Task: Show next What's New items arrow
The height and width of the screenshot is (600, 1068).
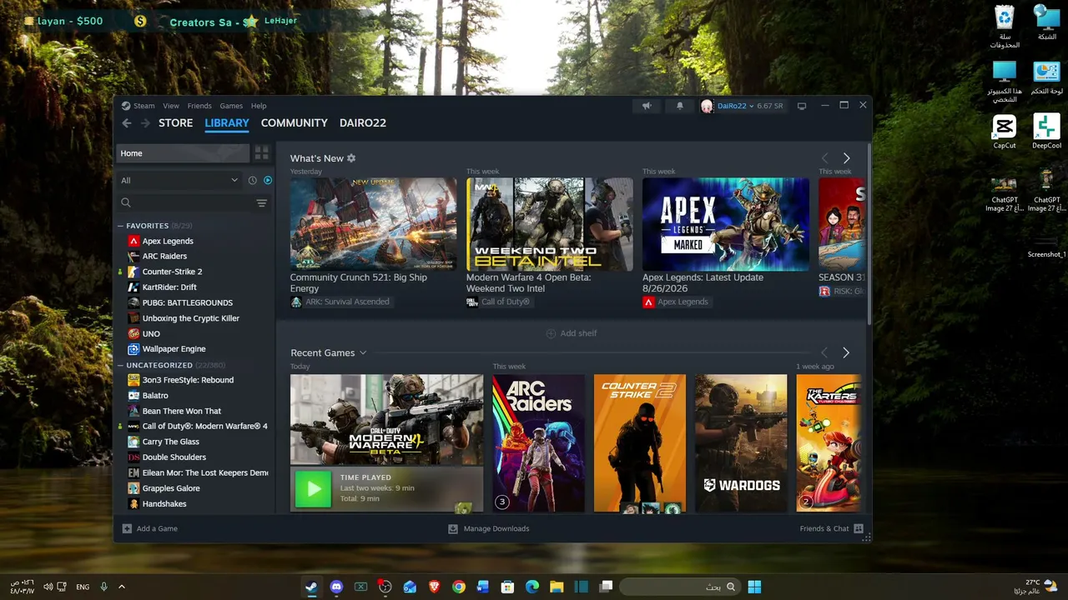Action: pos(846,158)
